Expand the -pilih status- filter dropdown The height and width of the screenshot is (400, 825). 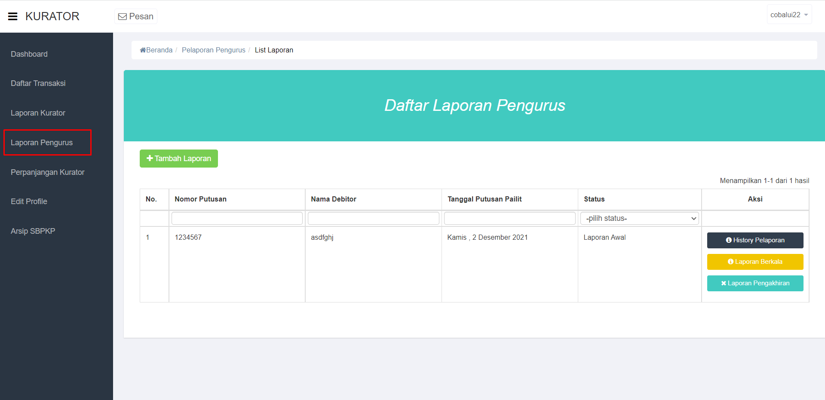click(639, 218)
